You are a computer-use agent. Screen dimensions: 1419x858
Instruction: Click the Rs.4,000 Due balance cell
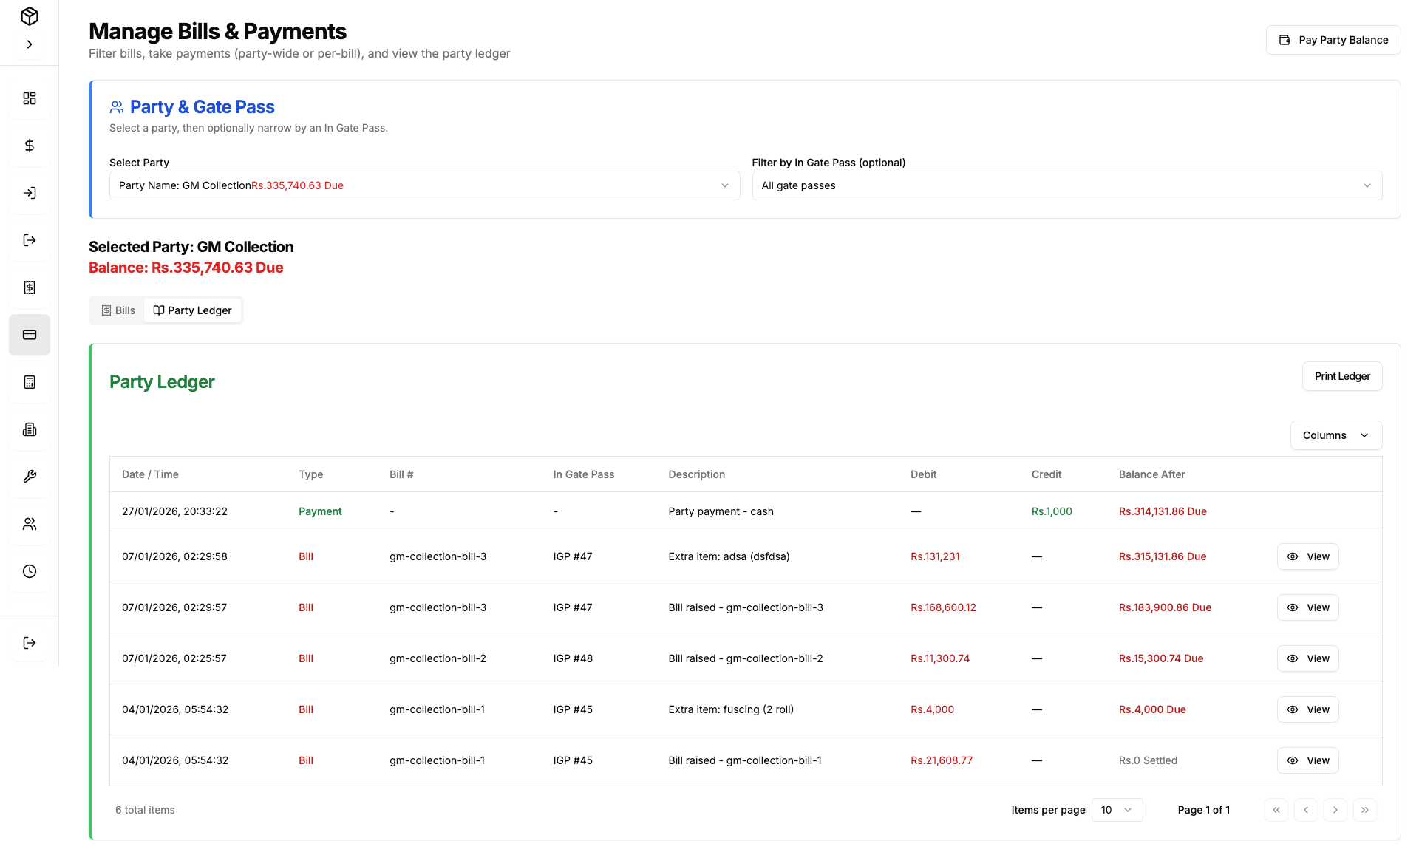pyautogui.click(x=1152, y=709)
